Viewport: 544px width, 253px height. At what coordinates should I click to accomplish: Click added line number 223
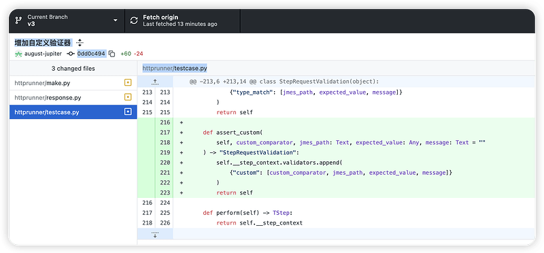(x=165, y=192)
